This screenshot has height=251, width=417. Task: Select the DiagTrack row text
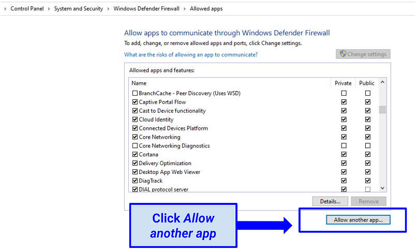151,181
